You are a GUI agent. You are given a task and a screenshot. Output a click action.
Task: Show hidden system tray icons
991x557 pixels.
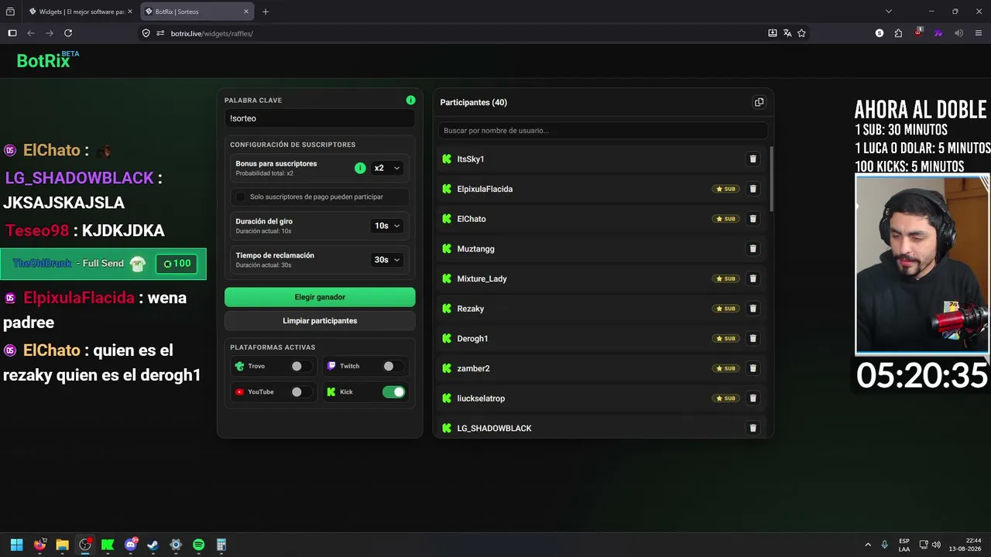pos(868,545)
